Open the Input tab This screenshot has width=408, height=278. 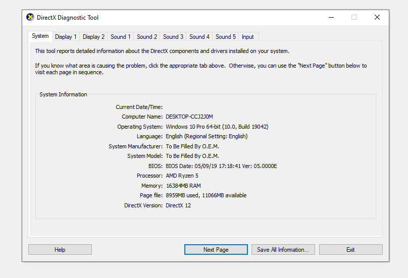point(248,37)
